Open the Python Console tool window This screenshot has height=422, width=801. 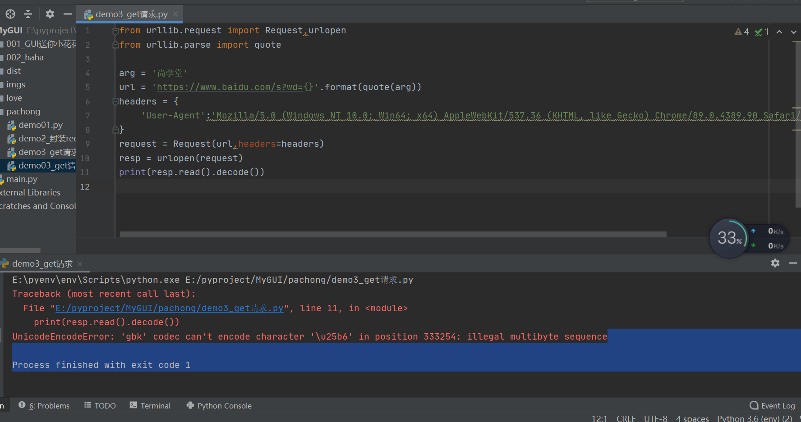coord(219,405)
